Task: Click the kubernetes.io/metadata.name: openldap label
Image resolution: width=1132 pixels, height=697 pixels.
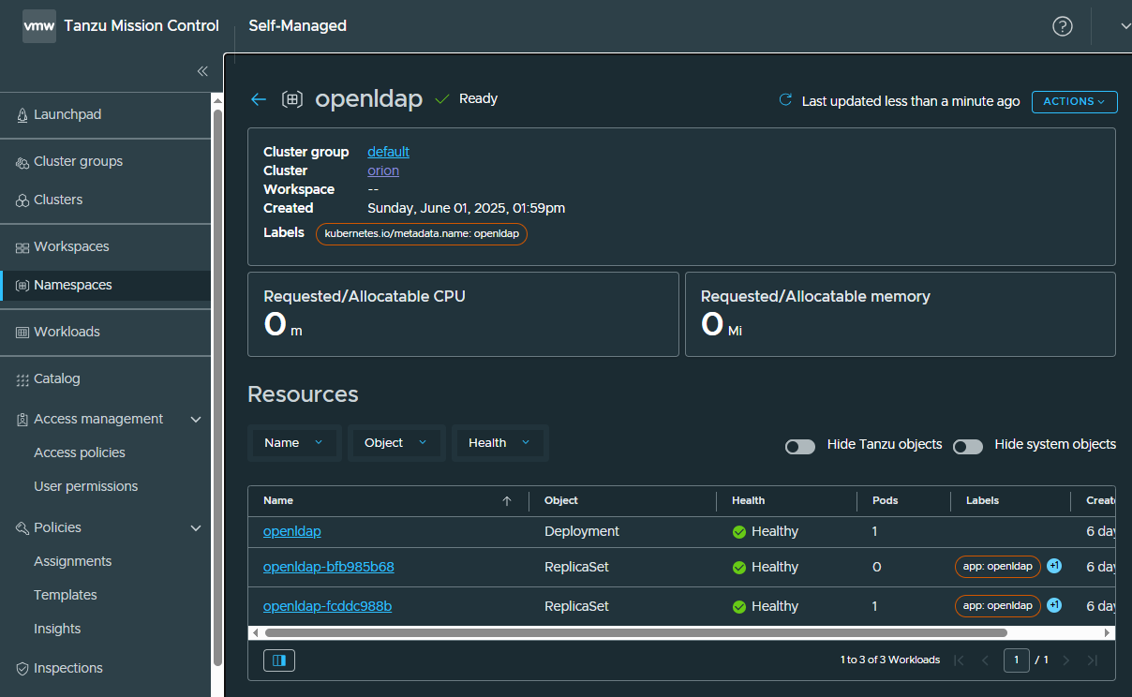Action: click(x=422, y=233)
